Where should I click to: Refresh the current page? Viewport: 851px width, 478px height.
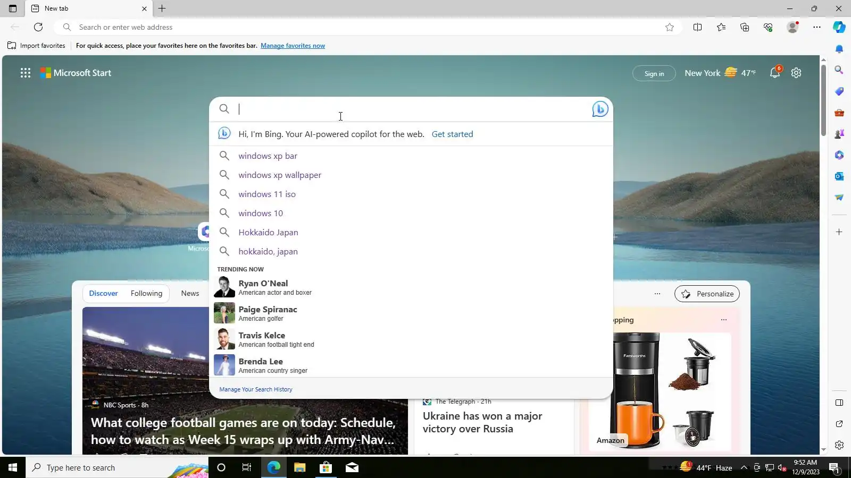[x=38, y=27]
